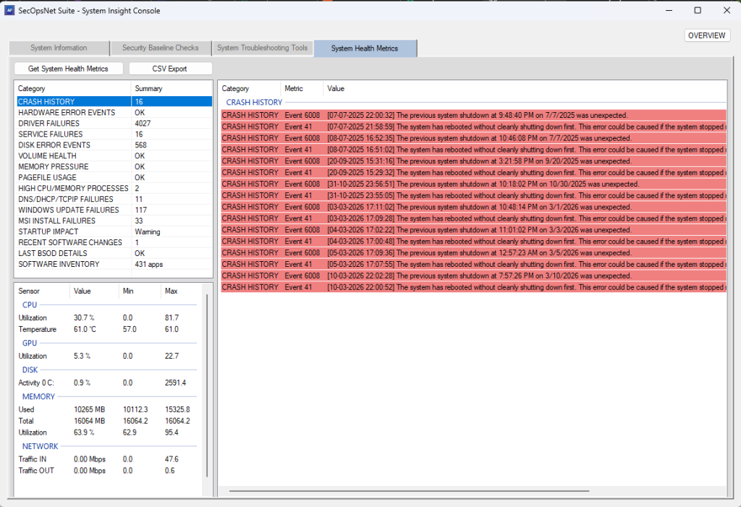Click the CSV Export button
Image resolution: width=741 pixels, height=507 pixels.
pos(170,69)
